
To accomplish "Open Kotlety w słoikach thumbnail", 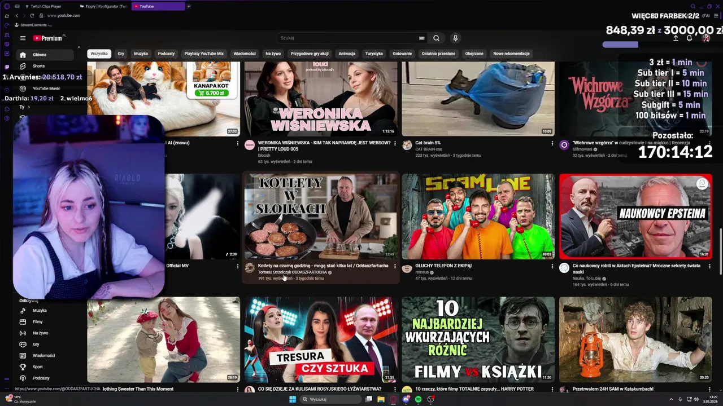I will point(321,217).
